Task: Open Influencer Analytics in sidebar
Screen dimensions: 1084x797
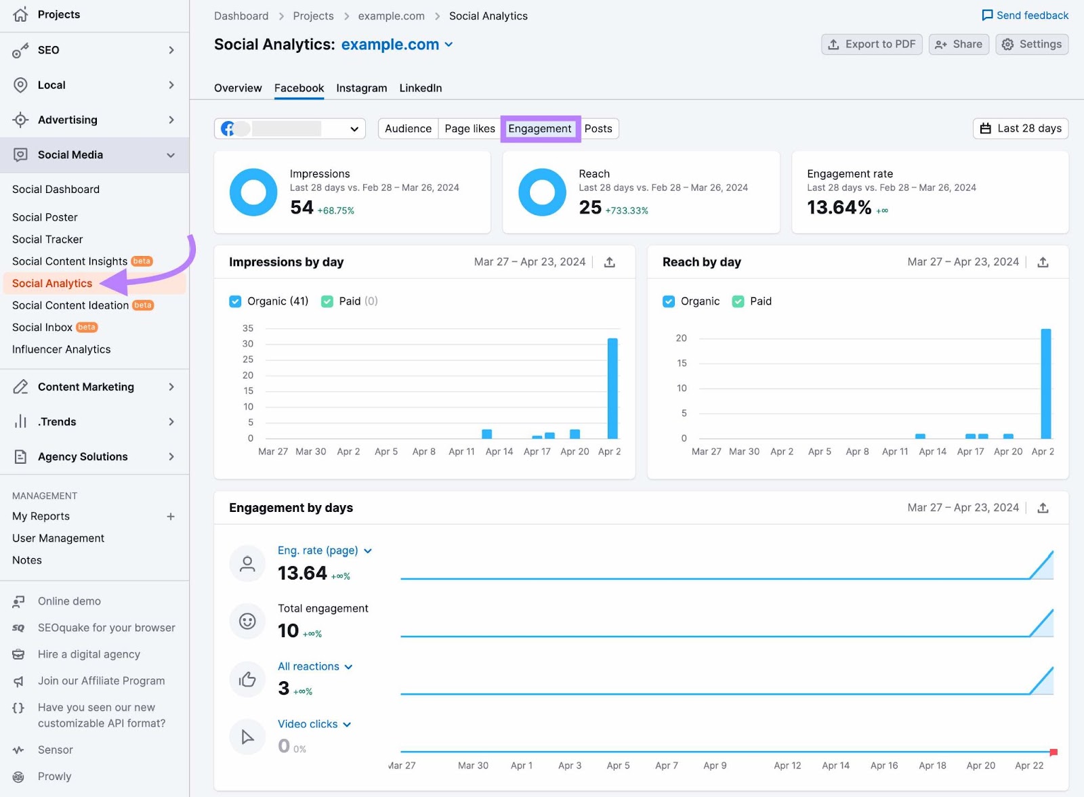Action: pos(61,349)
